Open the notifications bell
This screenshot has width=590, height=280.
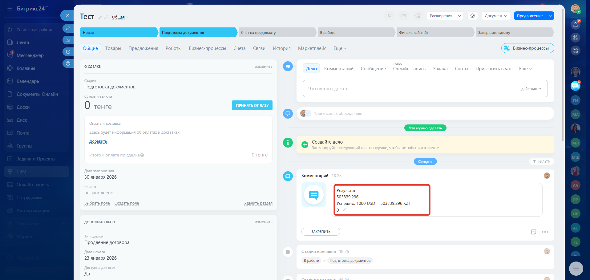tap(575, 25)
